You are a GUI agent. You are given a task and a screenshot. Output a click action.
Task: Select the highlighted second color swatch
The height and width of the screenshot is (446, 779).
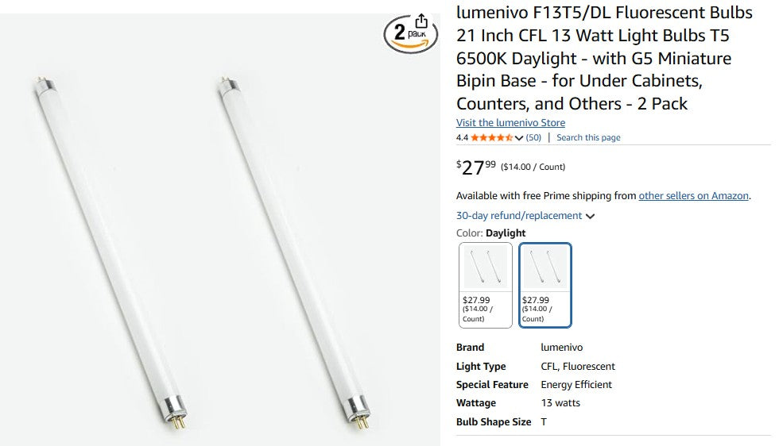point(545,284)
